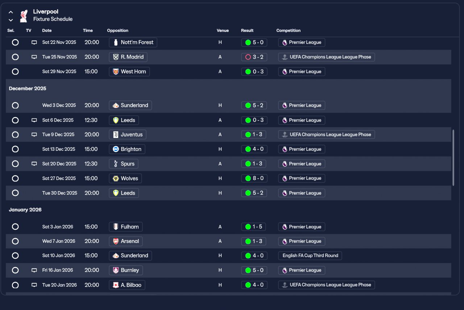Click the down chevron beside Liverpool's crest
This screenshot has height=310, width=464.
click(11, 20)
